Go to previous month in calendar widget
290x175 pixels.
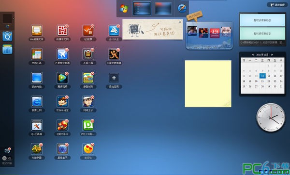click(253, 55)
